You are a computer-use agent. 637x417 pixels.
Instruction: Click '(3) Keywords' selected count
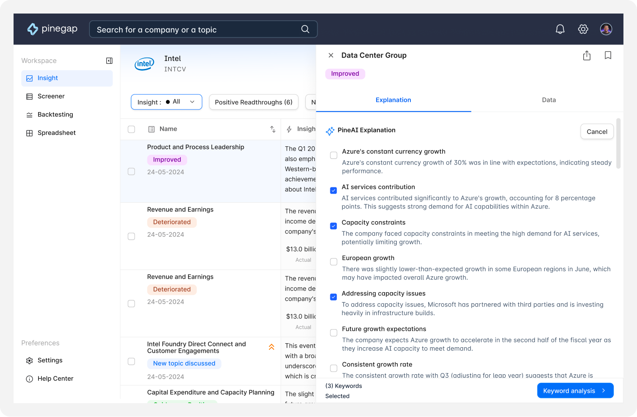point(343,386)
